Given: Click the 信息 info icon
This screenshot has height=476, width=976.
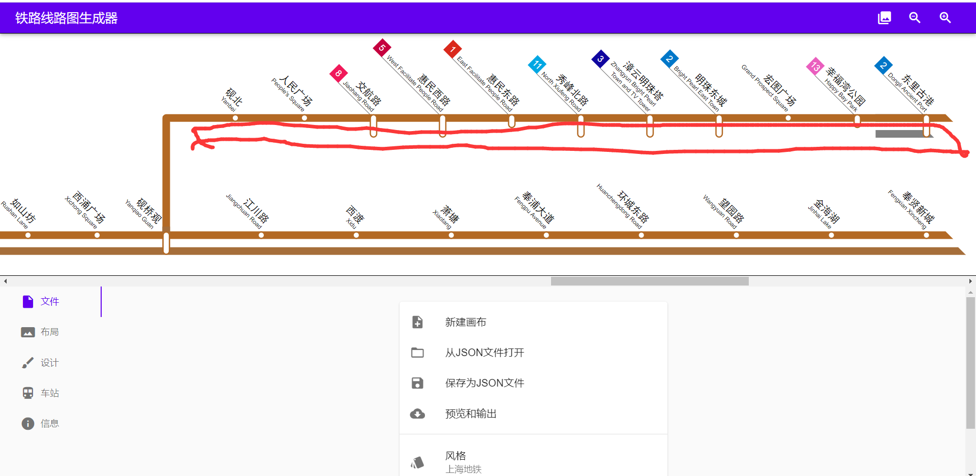Looking at the screenshot, I should tap(28, 423).
